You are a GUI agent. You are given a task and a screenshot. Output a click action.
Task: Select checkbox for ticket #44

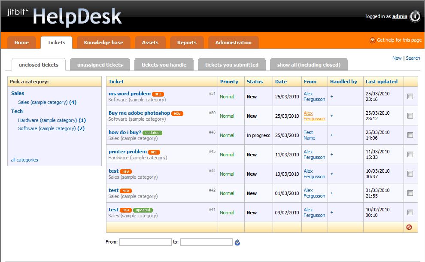410,174
